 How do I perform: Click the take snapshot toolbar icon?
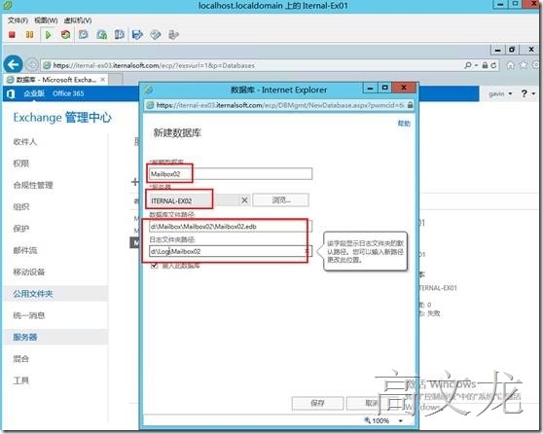pyautogui.click(x=84, y=35)
